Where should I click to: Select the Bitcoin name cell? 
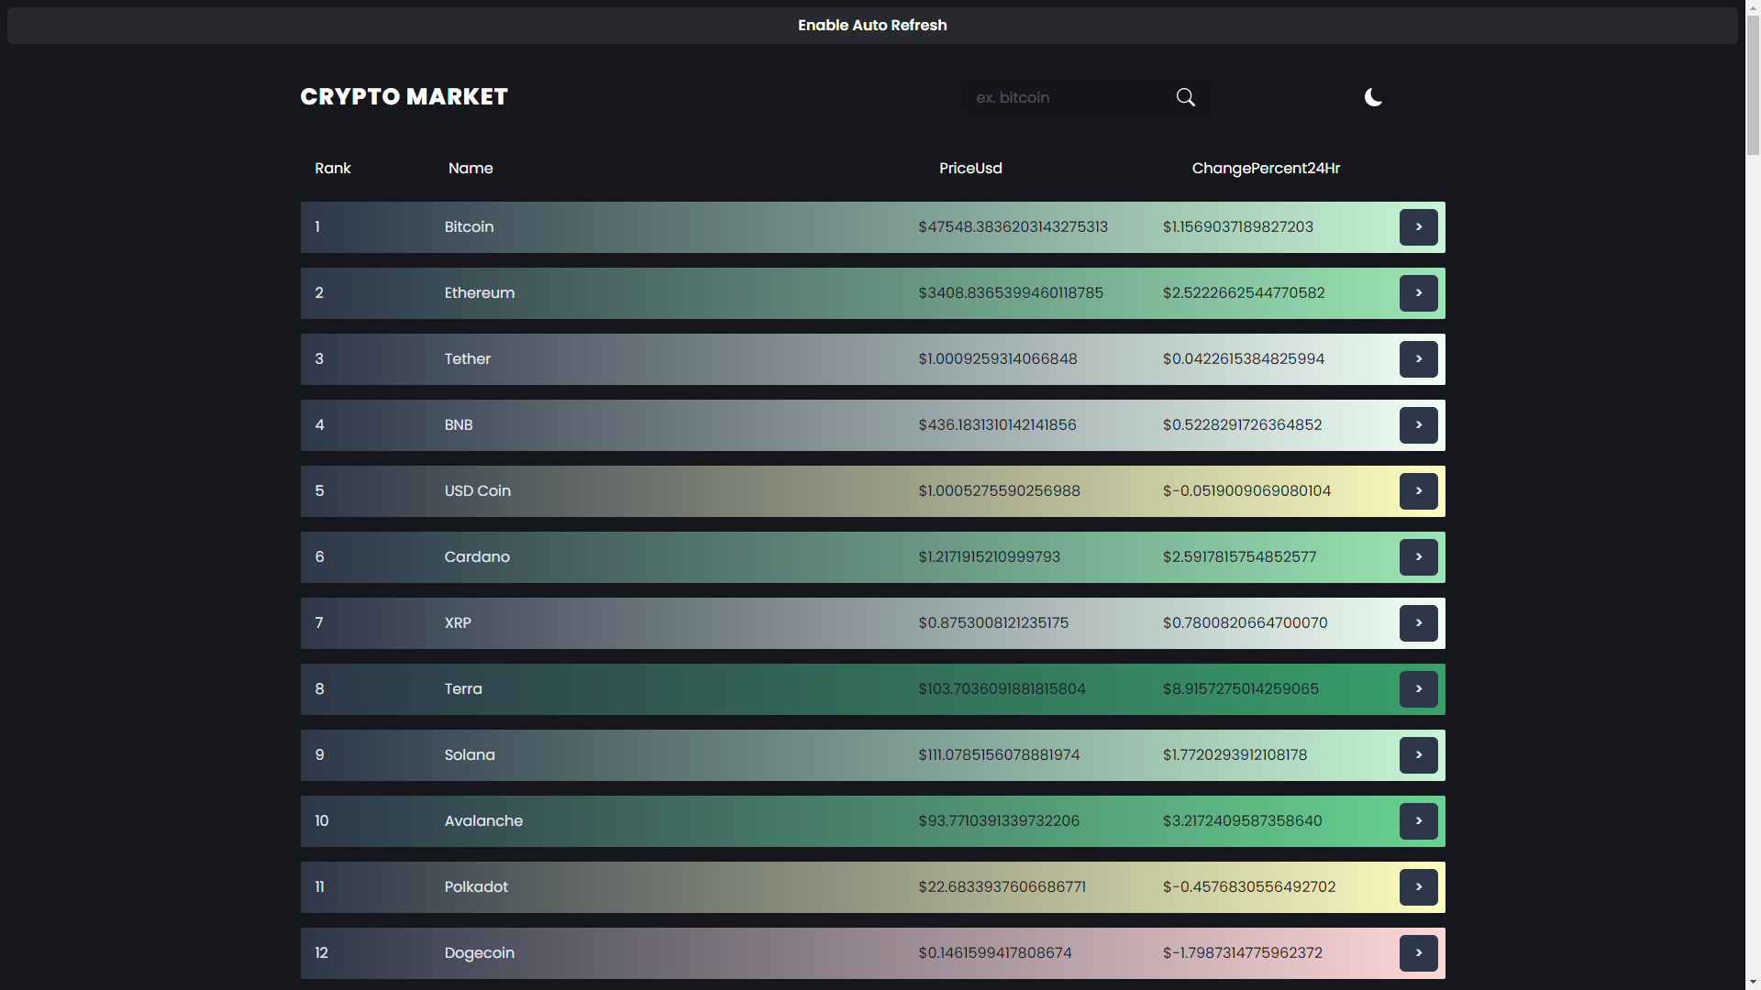pyautogui.click(x=469, y=227)
